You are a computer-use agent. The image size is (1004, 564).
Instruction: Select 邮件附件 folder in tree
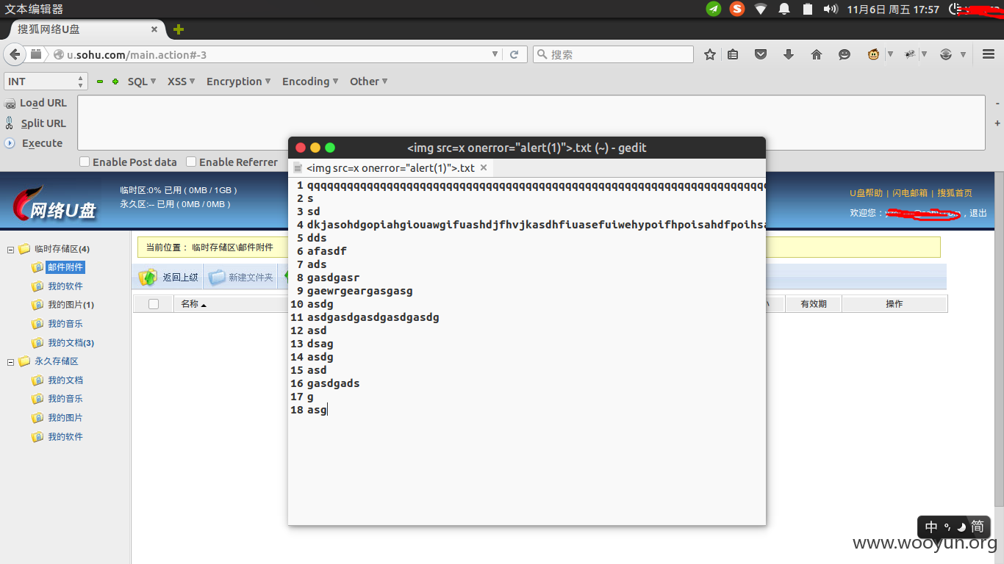coord(65,267)
